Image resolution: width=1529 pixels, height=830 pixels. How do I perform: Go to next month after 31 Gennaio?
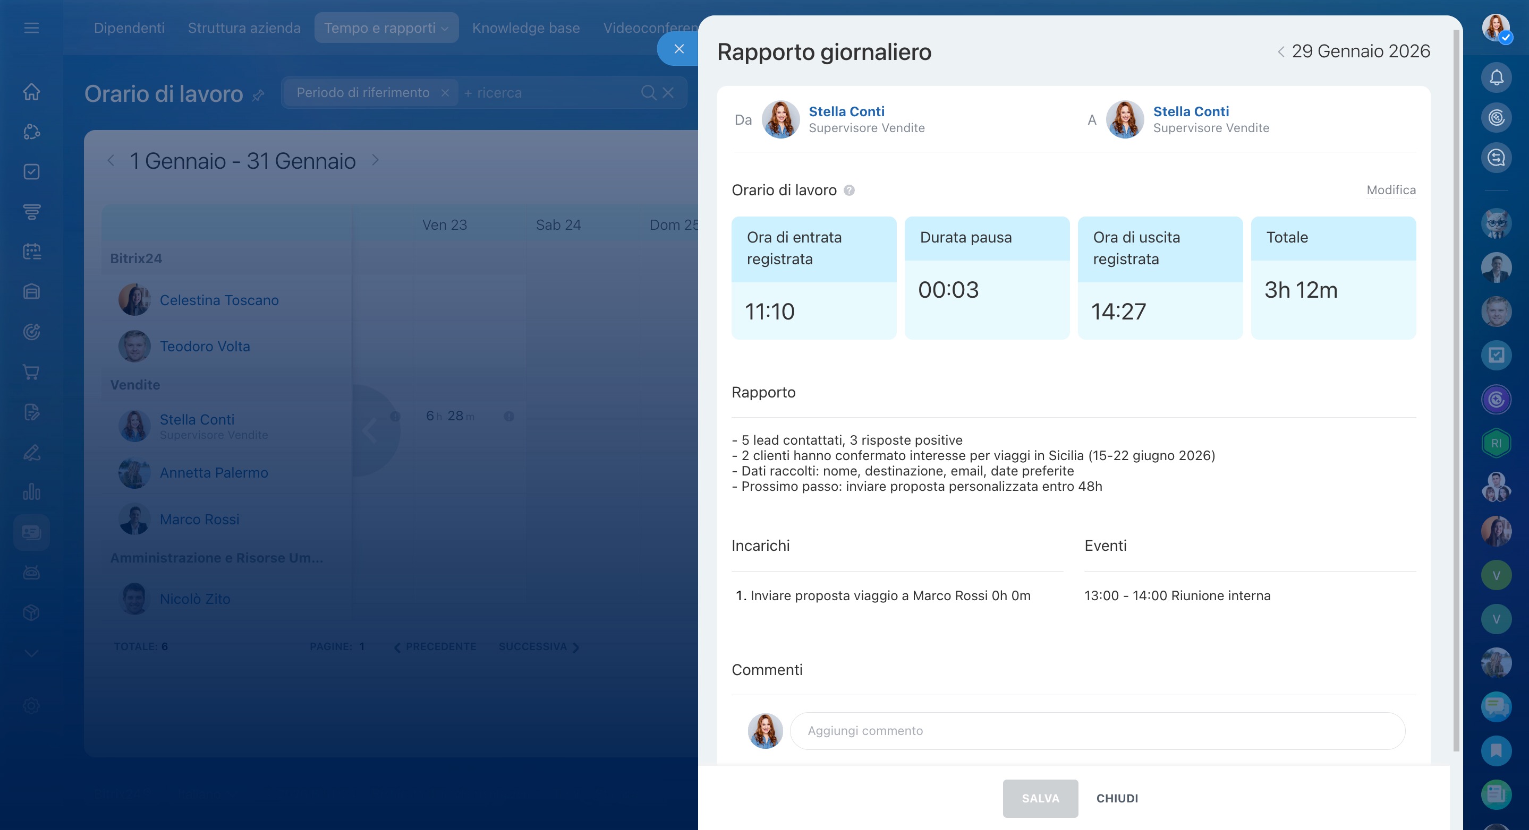[x=375, y=160]
